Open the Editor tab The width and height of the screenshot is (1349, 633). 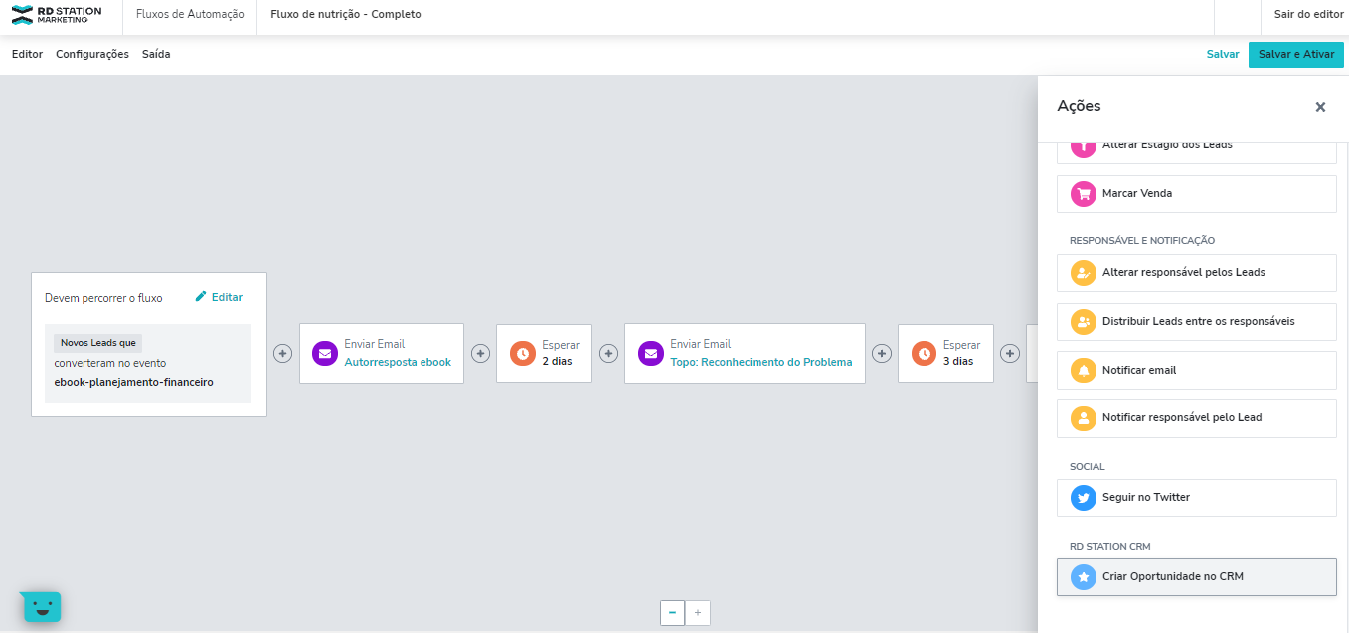pos(27,55)
